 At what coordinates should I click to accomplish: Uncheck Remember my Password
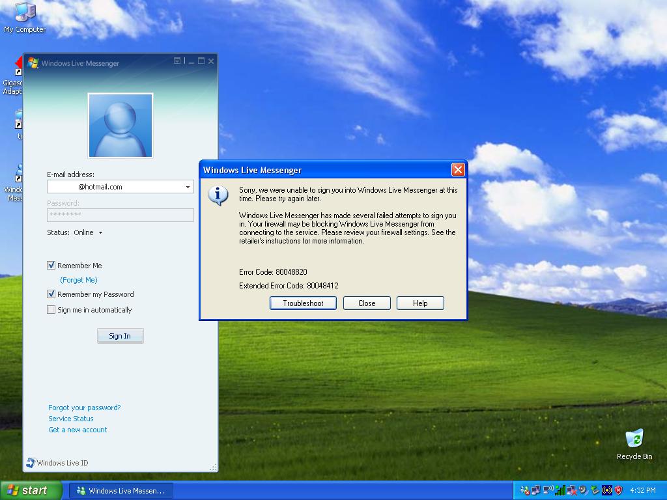click(x=51, y=294)
